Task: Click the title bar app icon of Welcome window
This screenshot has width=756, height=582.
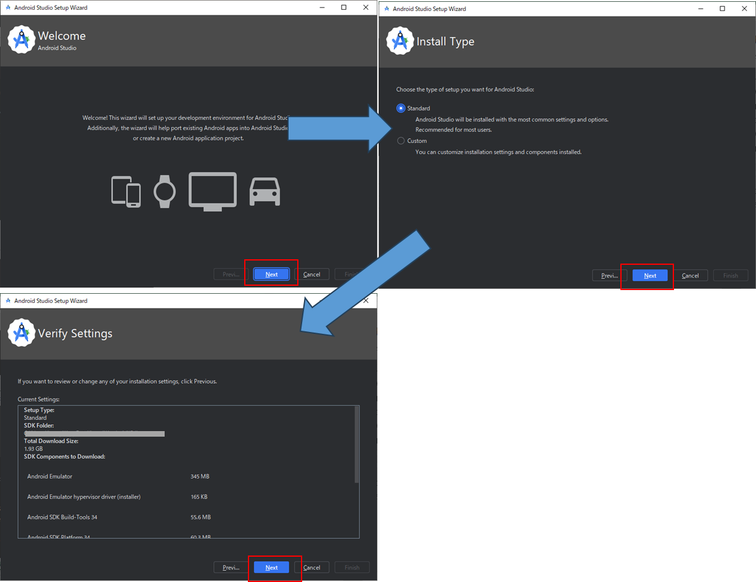Action: coord(7,8)
